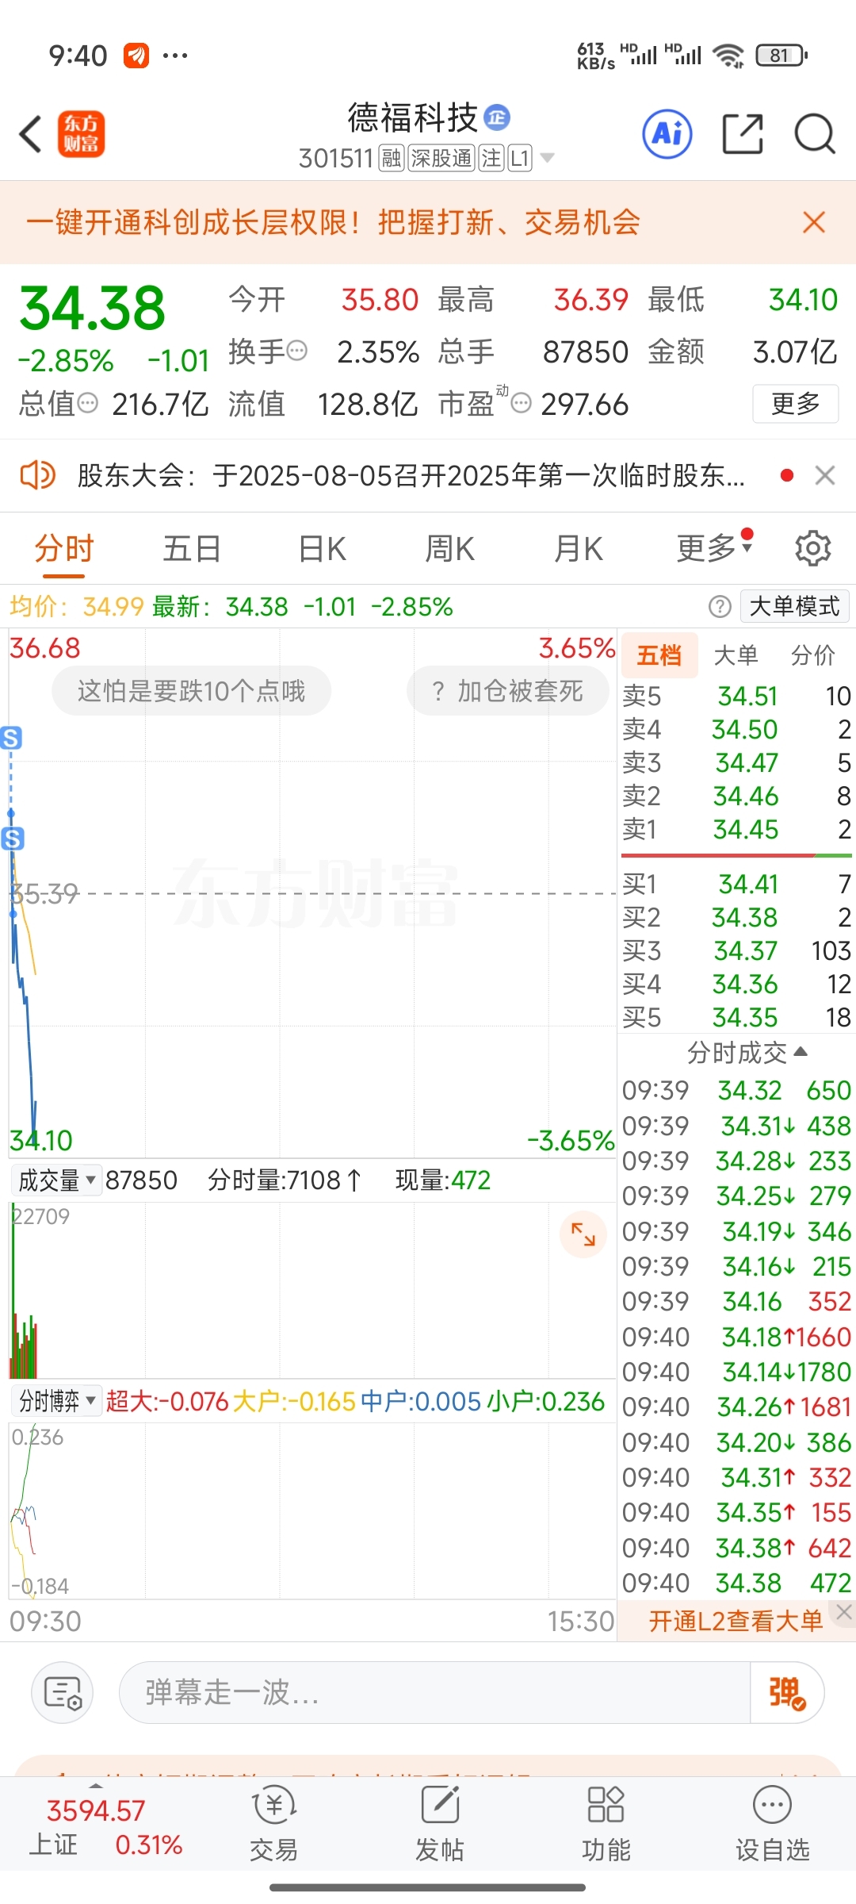This screenshot has width=856, height=1904.
Task: Dismiss the 股东大会 notice
Action: (825, 475)
